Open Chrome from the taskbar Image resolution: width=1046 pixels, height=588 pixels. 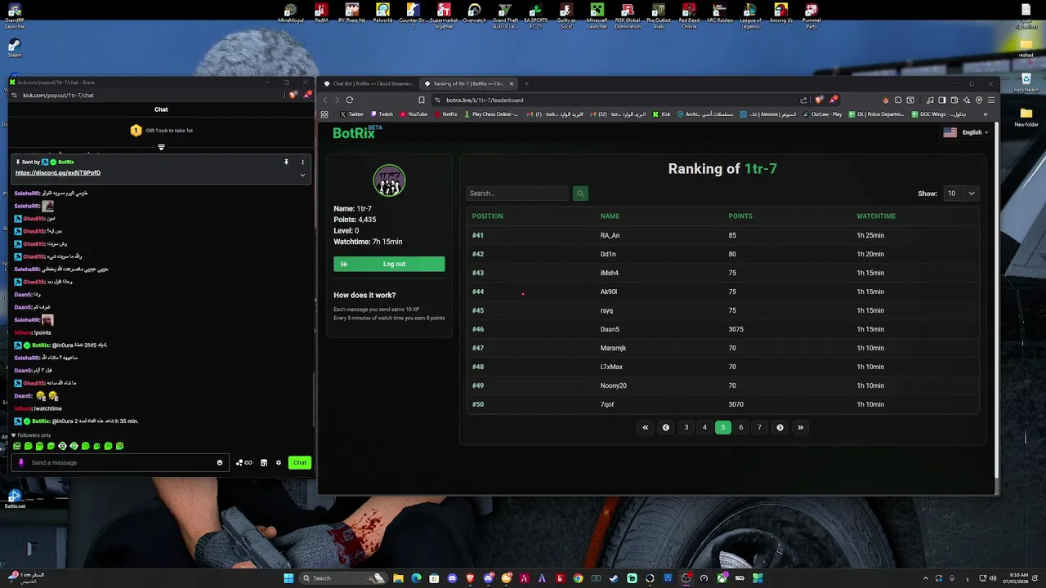pos(578,578)
